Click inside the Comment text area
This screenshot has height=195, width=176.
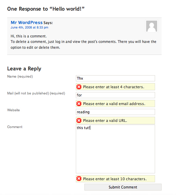click(115, 149)
